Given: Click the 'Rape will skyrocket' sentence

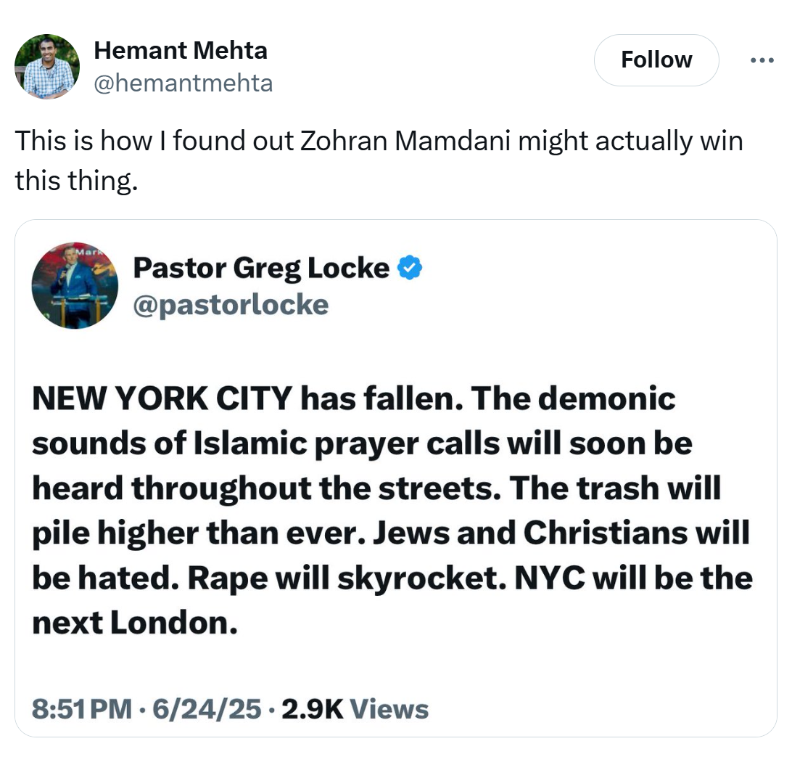Looking at the screenshot, I should point(347,578).
